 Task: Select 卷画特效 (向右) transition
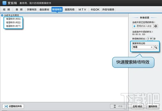14,19
